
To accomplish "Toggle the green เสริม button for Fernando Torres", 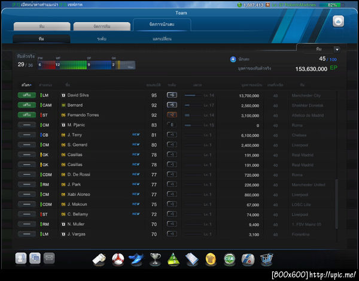I will pyautogui.click(x=27, y=115).
